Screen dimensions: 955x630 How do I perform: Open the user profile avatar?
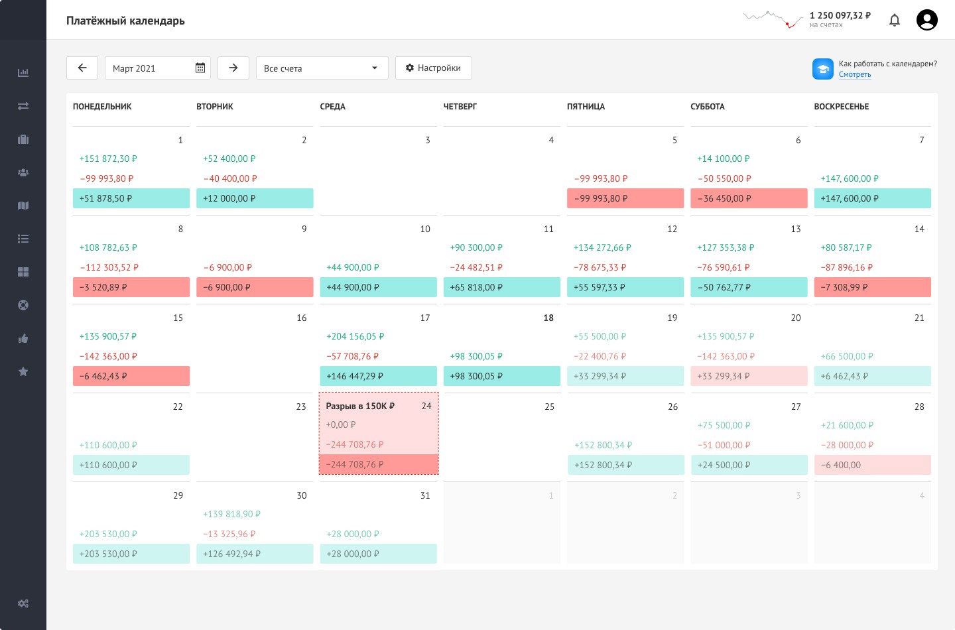926,20
